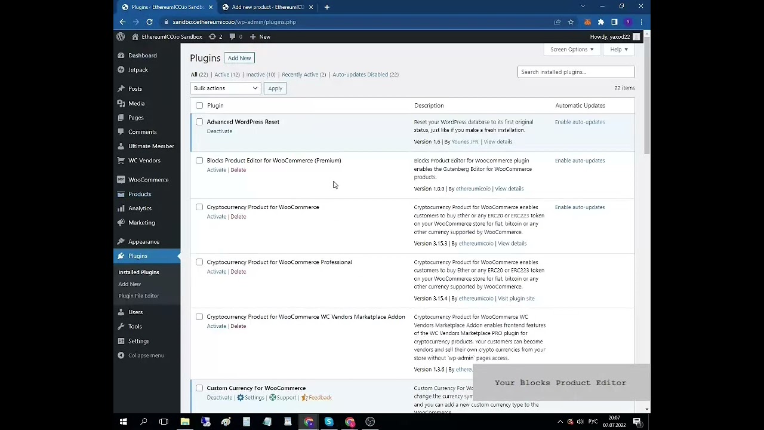Open Ultimate Member in the sidebar
Screen dimensions: 764x430
click(151, 146)
